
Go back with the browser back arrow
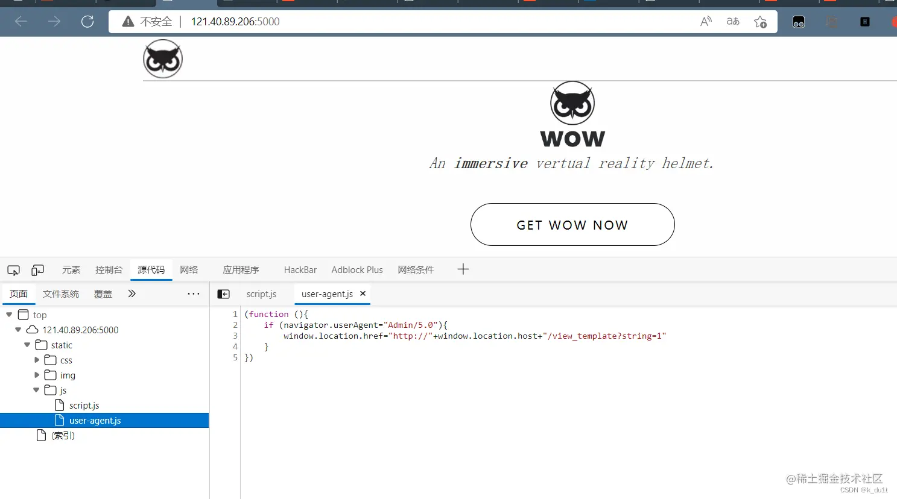(21, 22)
